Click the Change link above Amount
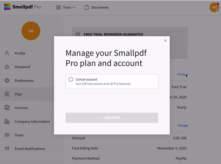221x164 pixels. 182,125
